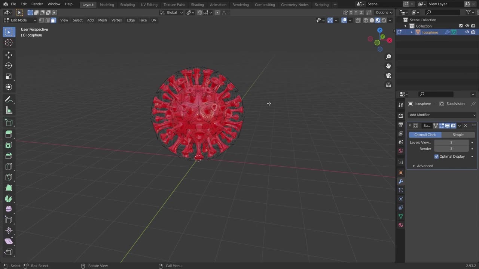
Task: Select the Knife tool
Action: tap(9, 177)
